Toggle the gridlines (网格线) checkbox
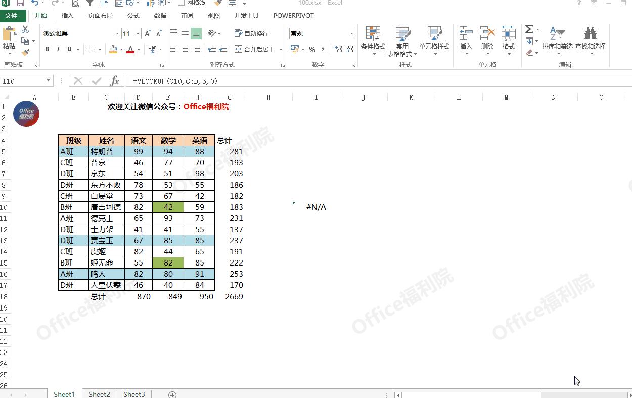This screenshot has height=398, width=632. (181, 3)
